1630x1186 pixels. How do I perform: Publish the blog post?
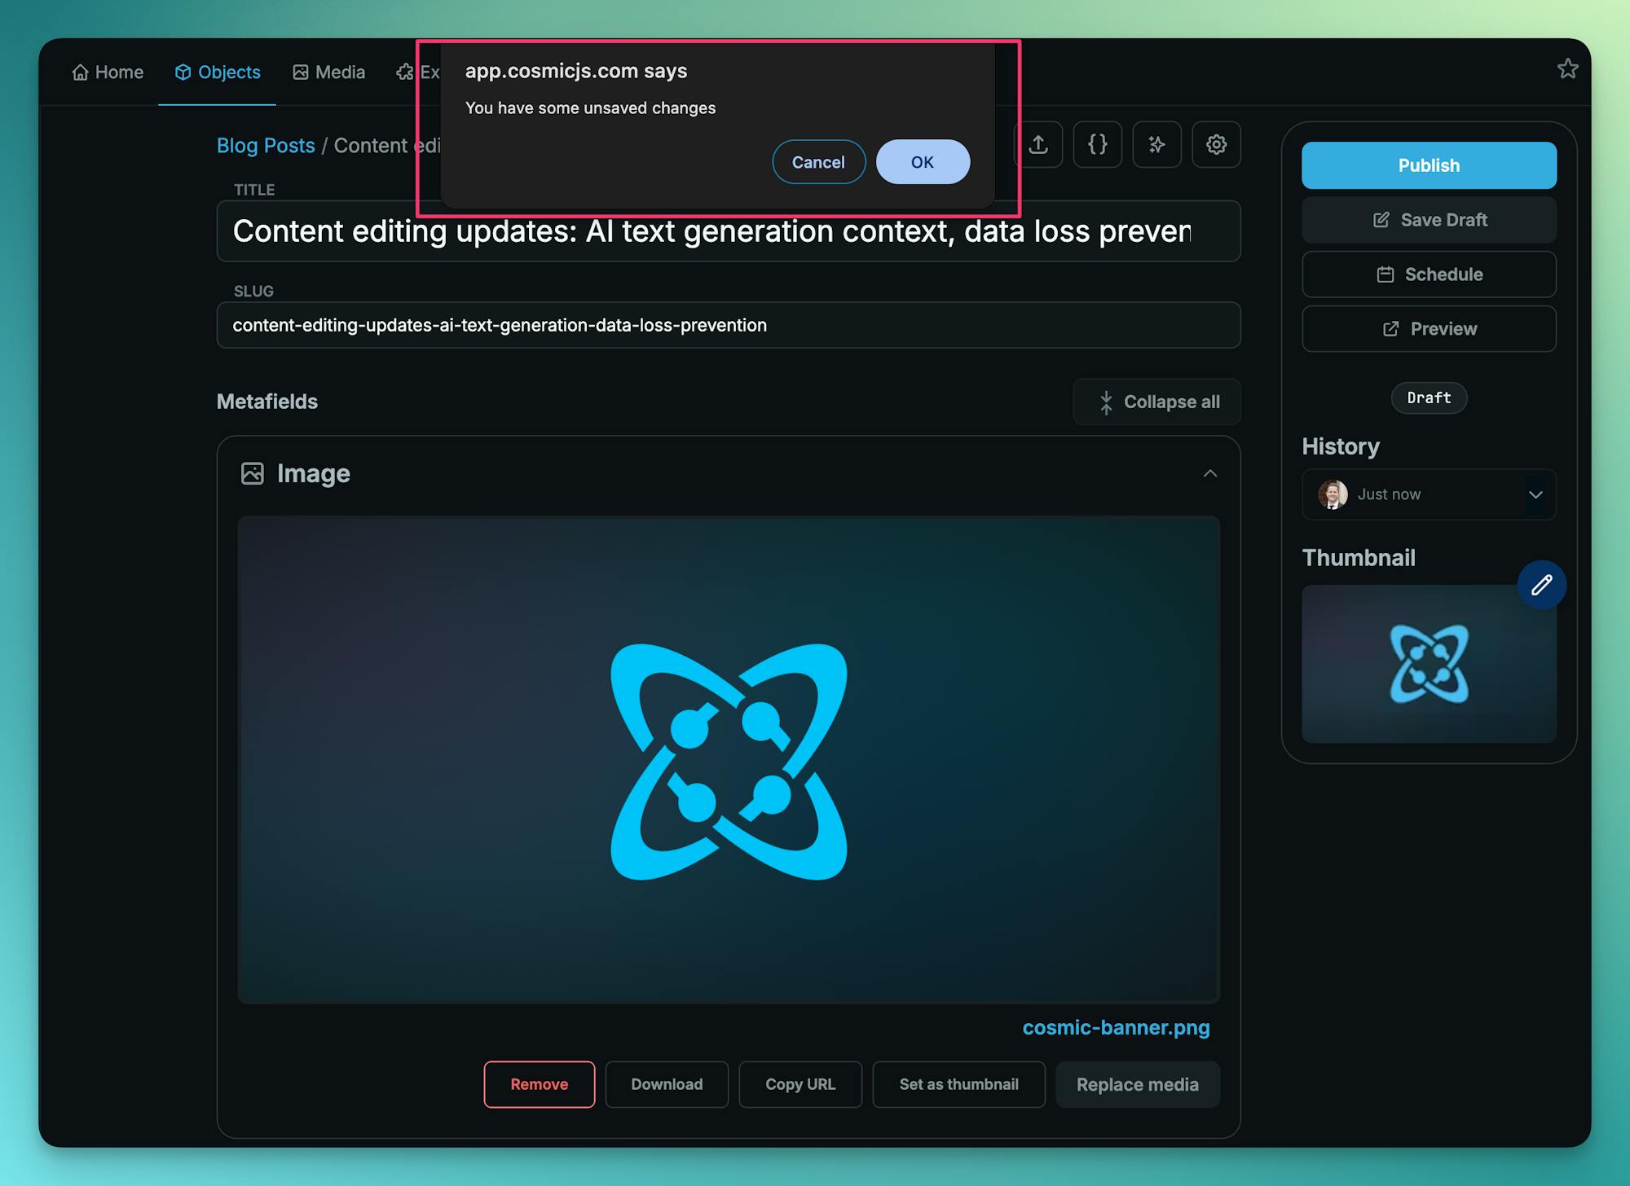1429,165
